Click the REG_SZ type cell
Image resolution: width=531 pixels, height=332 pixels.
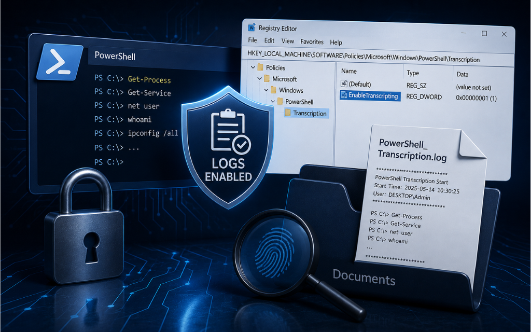[x=416, y=86]
